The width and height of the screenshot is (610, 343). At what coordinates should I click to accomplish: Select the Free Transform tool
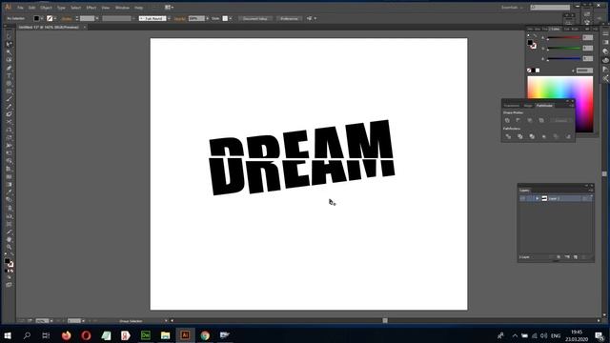coord(9,153)
